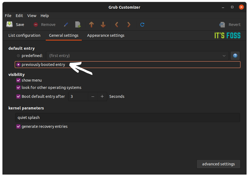Select the predefined radio button
This screenshot has width=249, height=177.
click(18, 56)
